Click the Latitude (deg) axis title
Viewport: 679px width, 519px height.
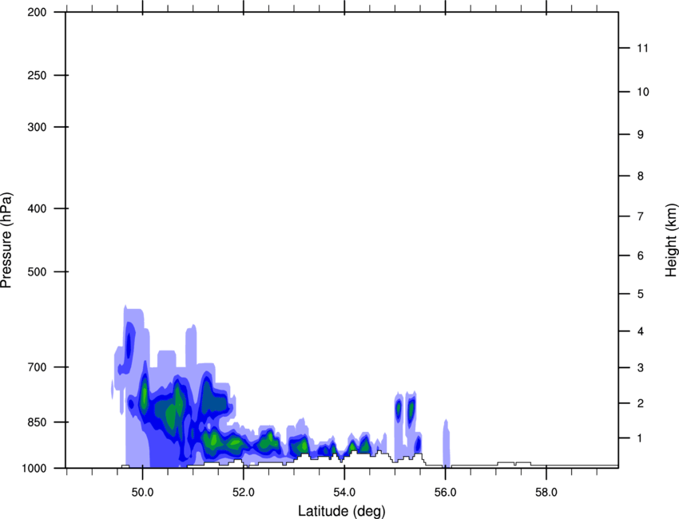pos(343,510)
